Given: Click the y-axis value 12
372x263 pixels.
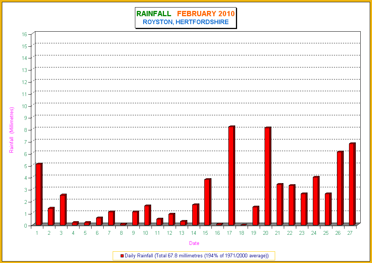Looking at the screenshot, I should pyautogui.click(x=24, y=82).
